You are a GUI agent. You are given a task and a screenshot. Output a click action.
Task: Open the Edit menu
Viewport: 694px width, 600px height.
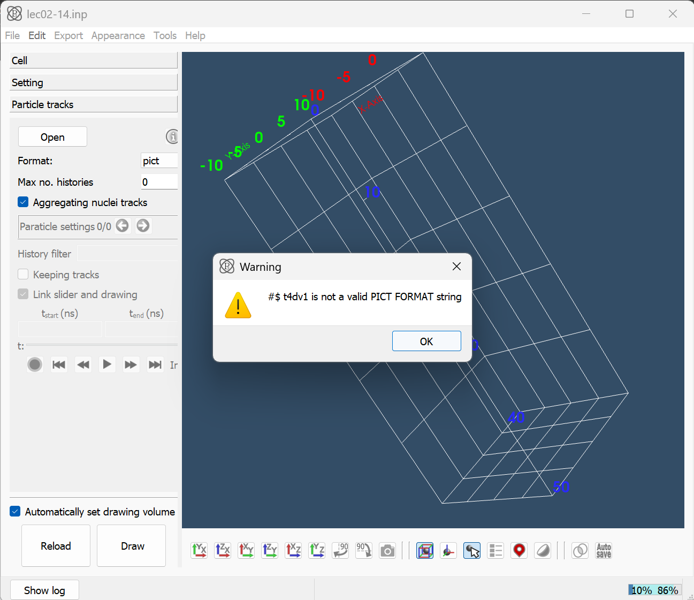[x=37, y=35]
